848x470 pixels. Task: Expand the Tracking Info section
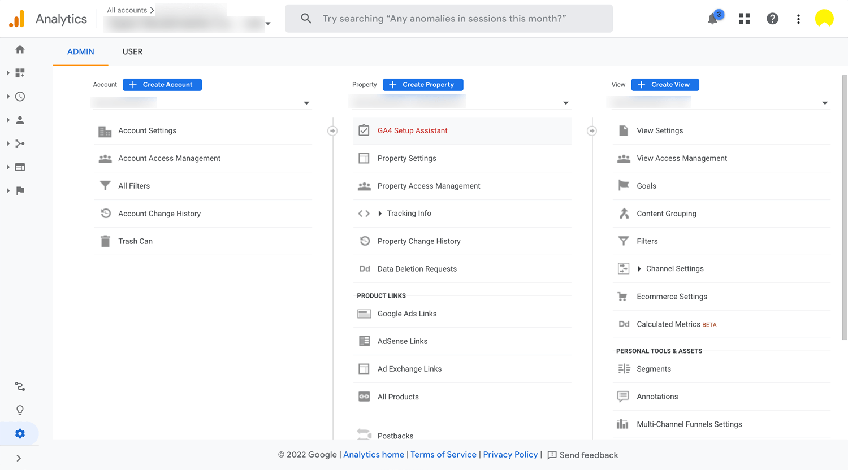pos(380,214)
